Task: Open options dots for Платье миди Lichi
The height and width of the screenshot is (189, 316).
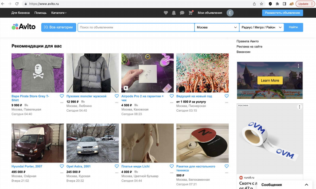Action: click(x=171, y=173)
